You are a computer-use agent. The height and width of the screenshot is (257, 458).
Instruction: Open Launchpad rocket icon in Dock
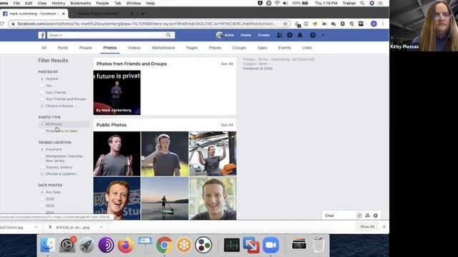(x=87, y=245)
